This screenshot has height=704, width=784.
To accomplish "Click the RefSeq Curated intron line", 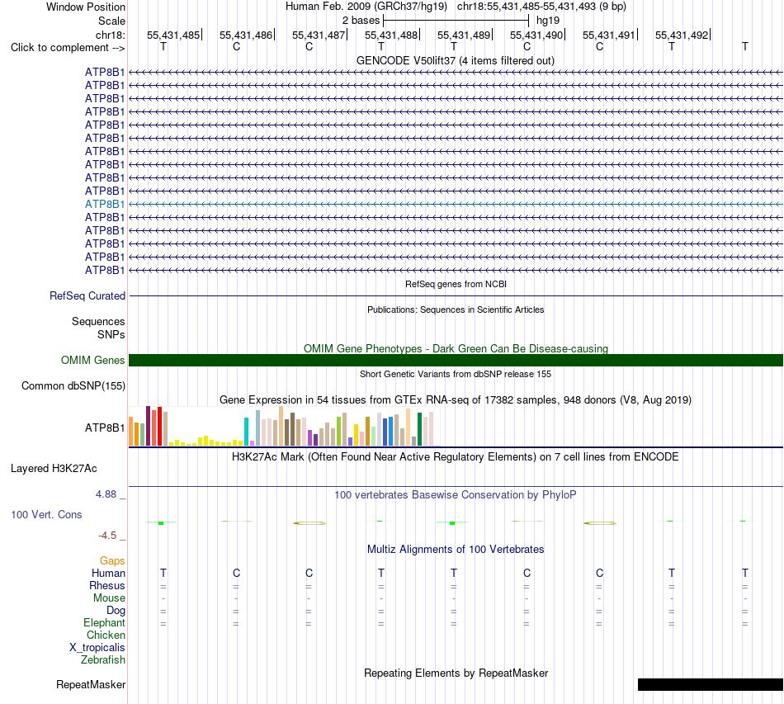I will pos(456,296).
